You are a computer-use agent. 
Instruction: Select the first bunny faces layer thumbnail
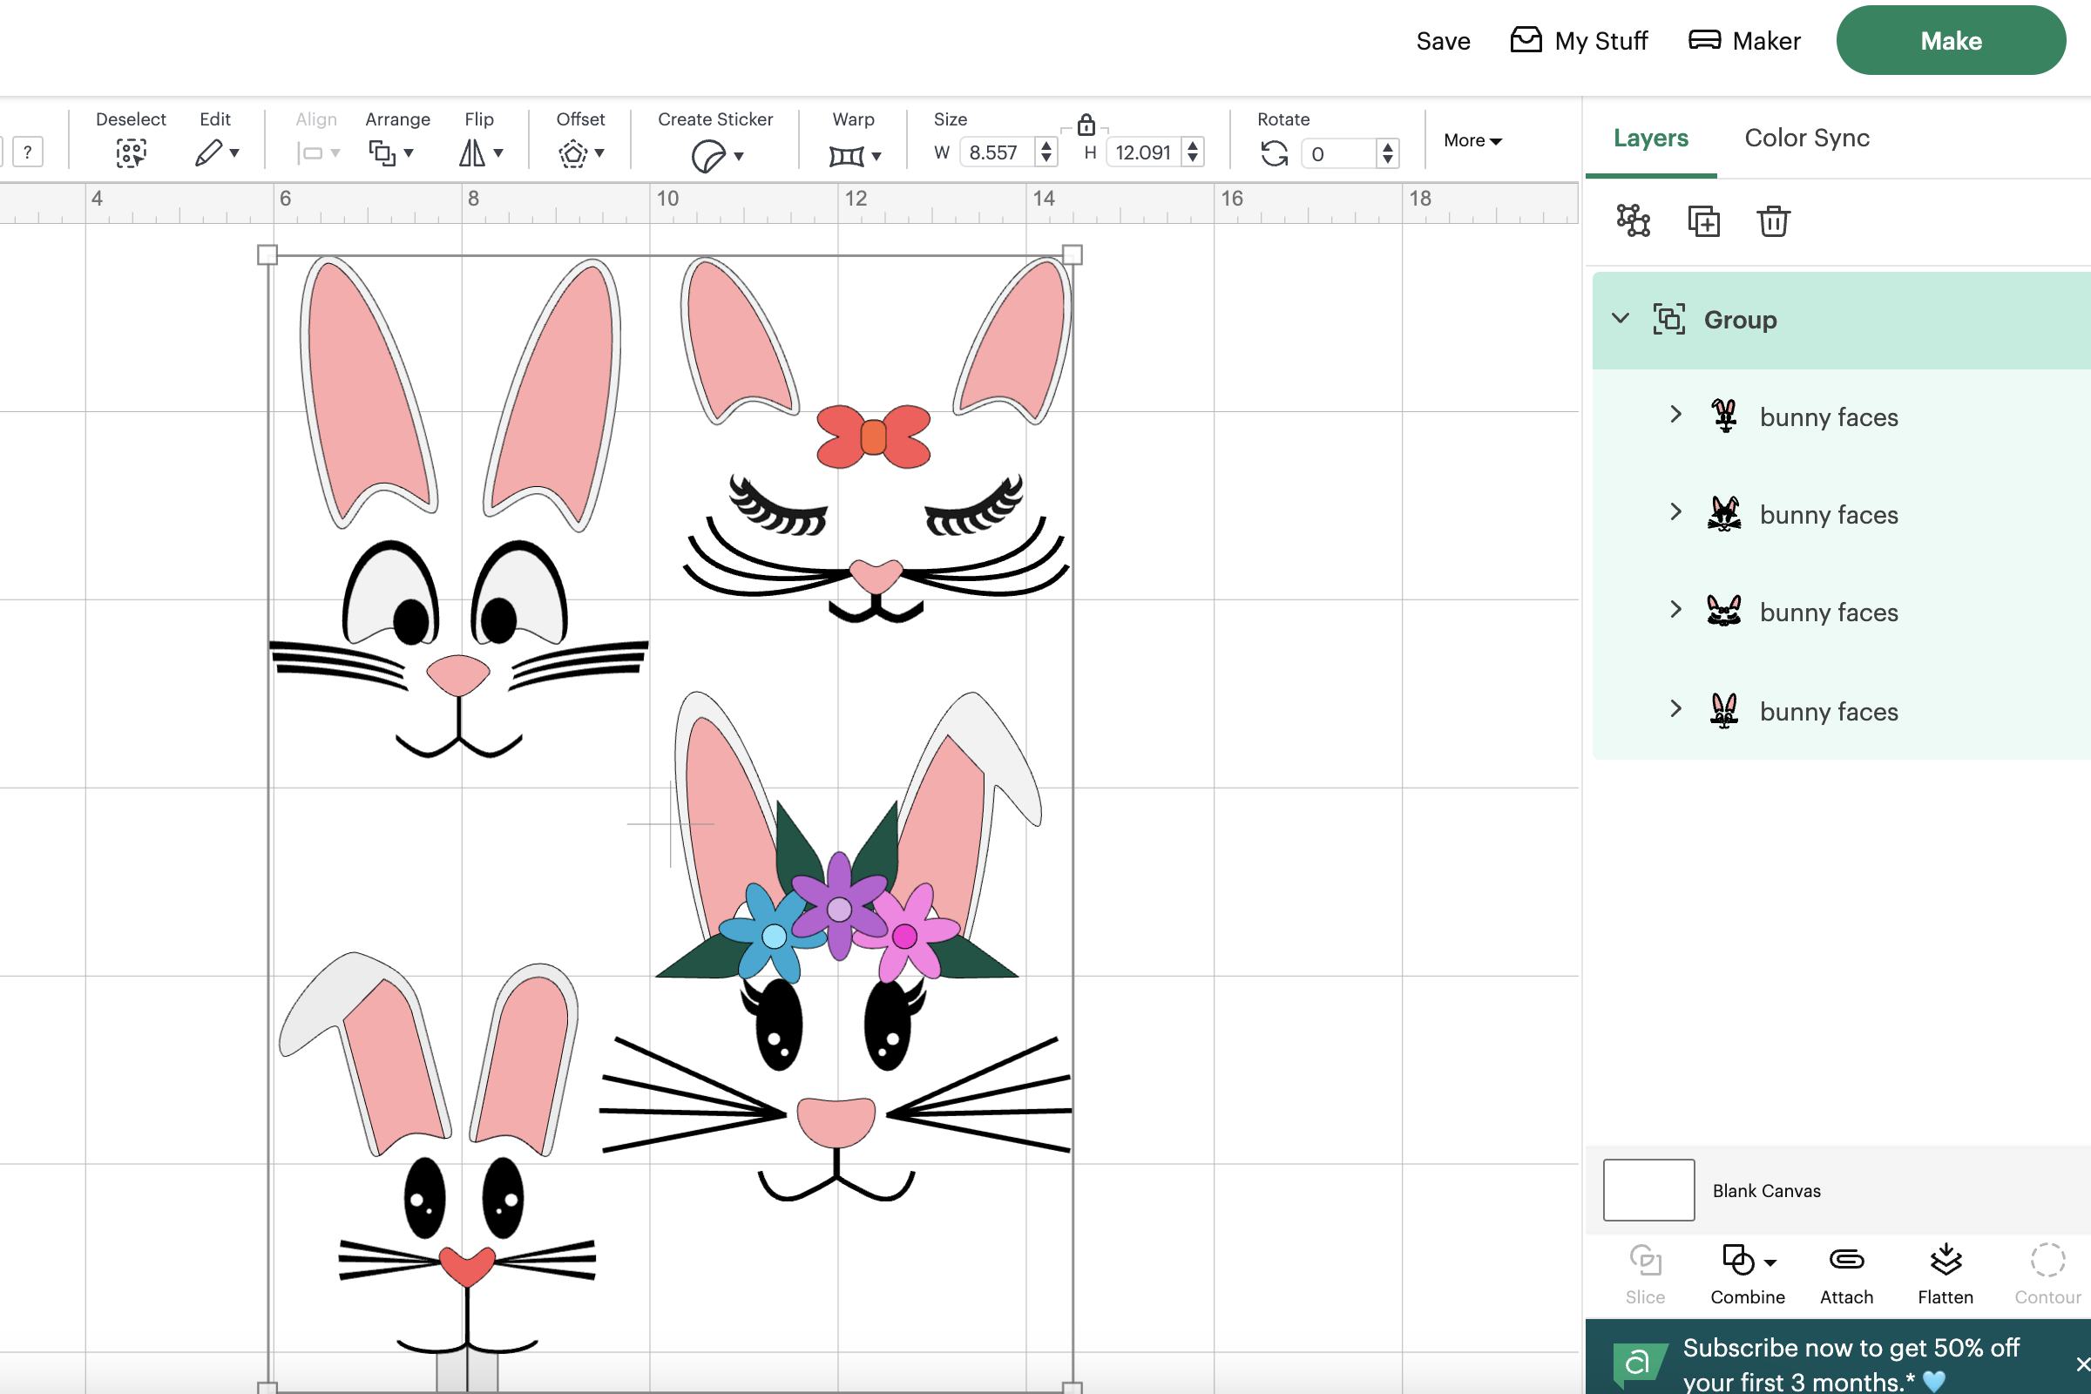pyautogui.click(x=1725, y=416)
